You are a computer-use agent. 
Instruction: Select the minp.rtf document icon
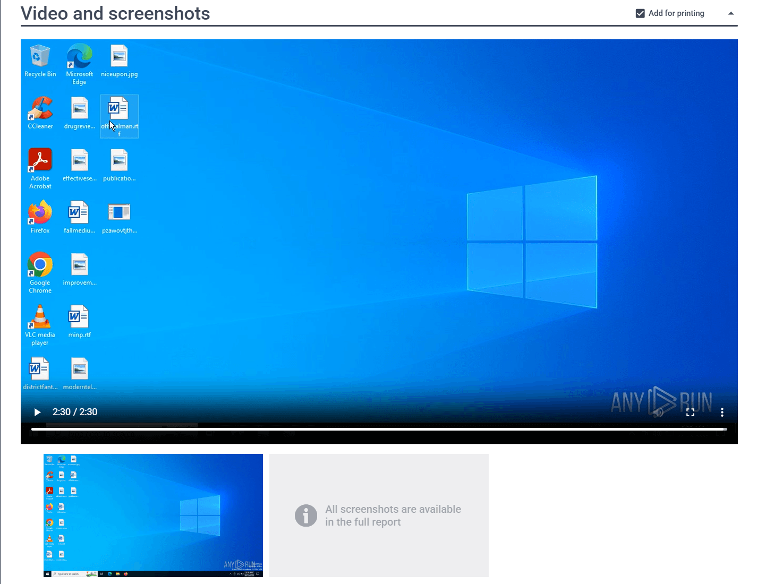click(79, 321)
